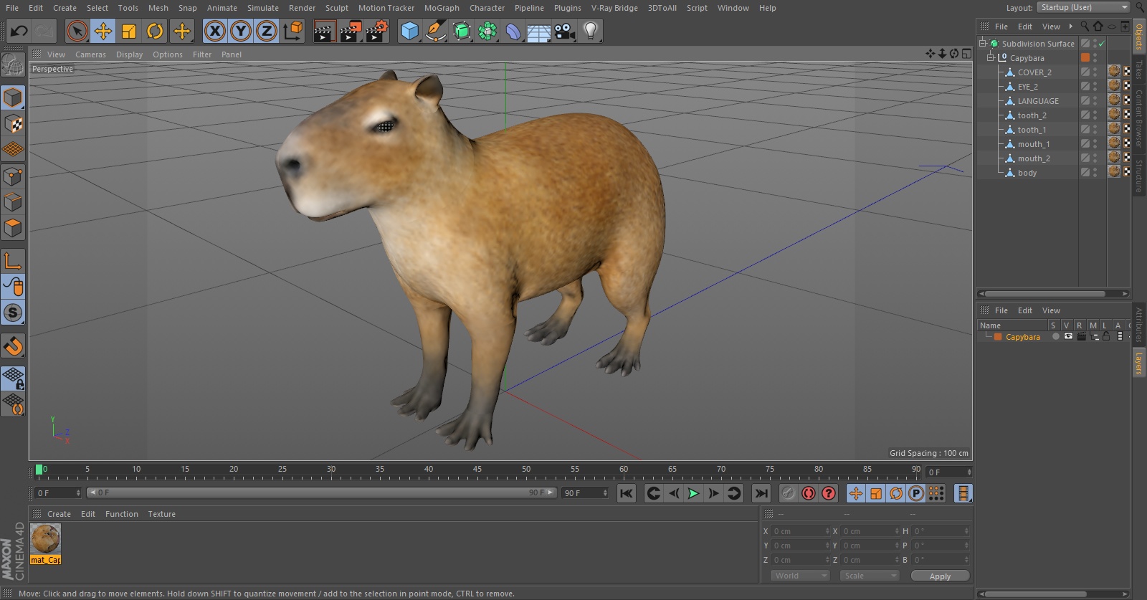This screenshot has width=1147, height=600.
Task: Open viewport Display menu
Action: pos(129,54)
